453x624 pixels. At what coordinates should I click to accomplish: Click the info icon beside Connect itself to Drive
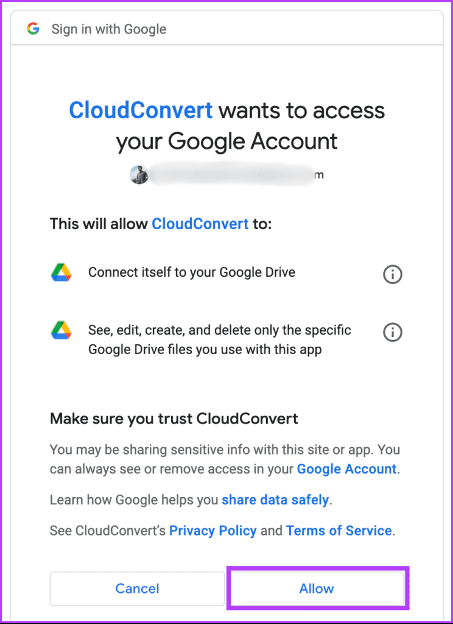(x=393, y=275)
